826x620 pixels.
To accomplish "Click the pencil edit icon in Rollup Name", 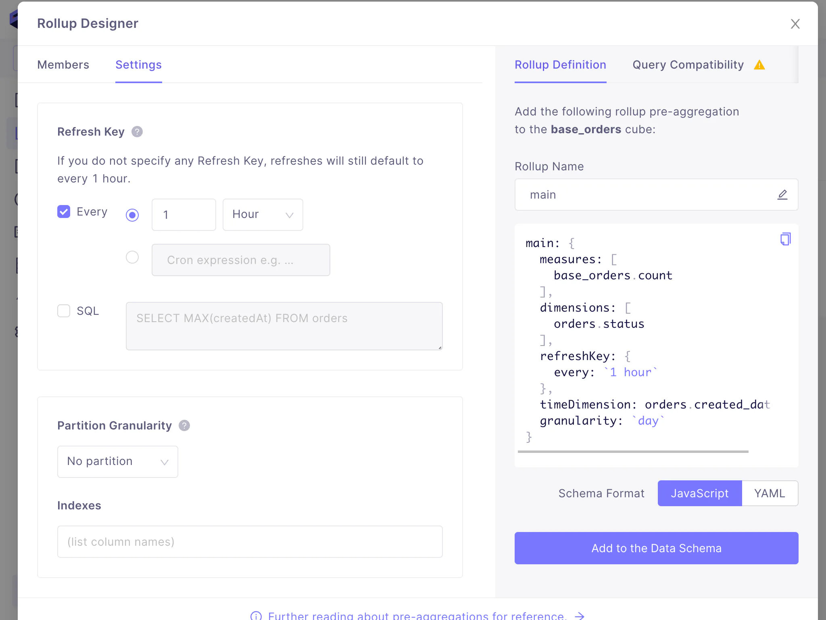I will click(782, 195).
